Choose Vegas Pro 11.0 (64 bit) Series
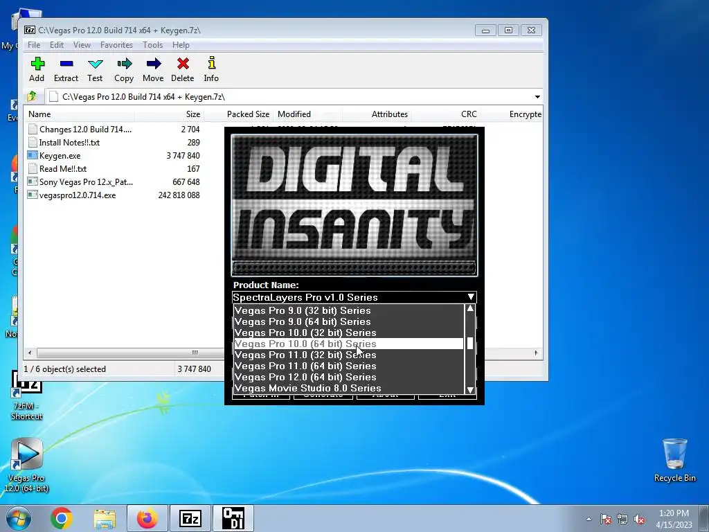Screen dimensions: 709x532 (348, 366)
